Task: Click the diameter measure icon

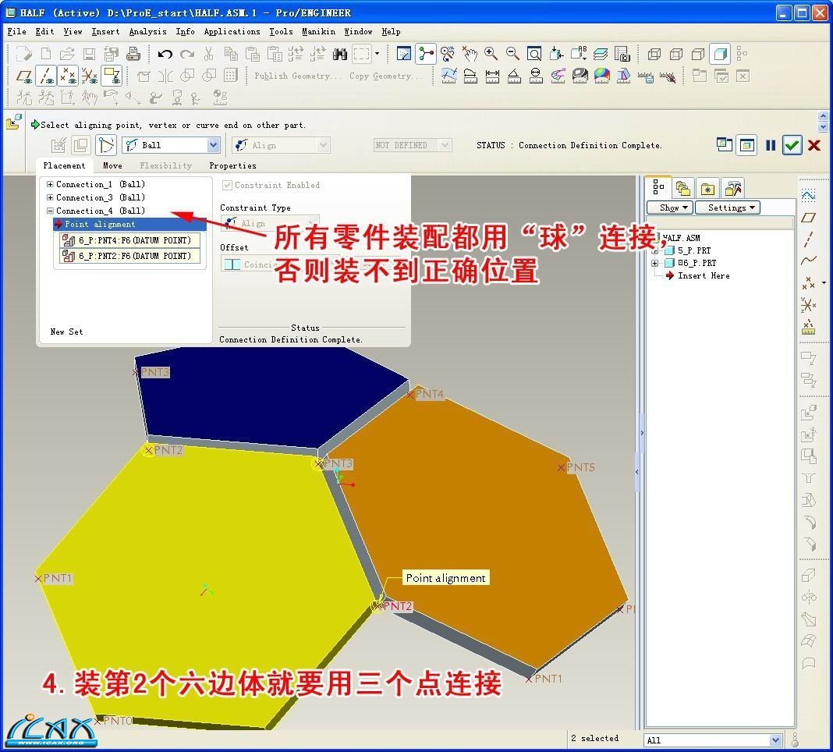Action: click(x=536, y=76)
